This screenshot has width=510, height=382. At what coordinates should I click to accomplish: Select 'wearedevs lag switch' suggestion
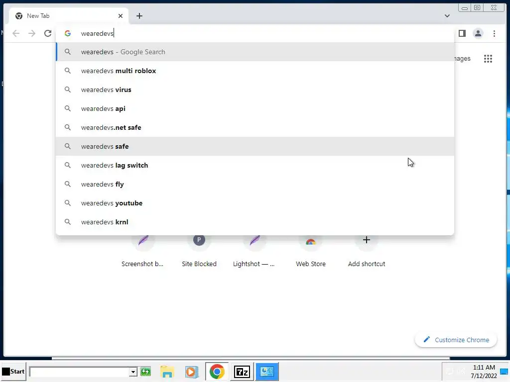(255, 165)
